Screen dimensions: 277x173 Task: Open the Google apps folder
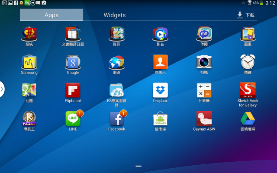coord(73,62)
